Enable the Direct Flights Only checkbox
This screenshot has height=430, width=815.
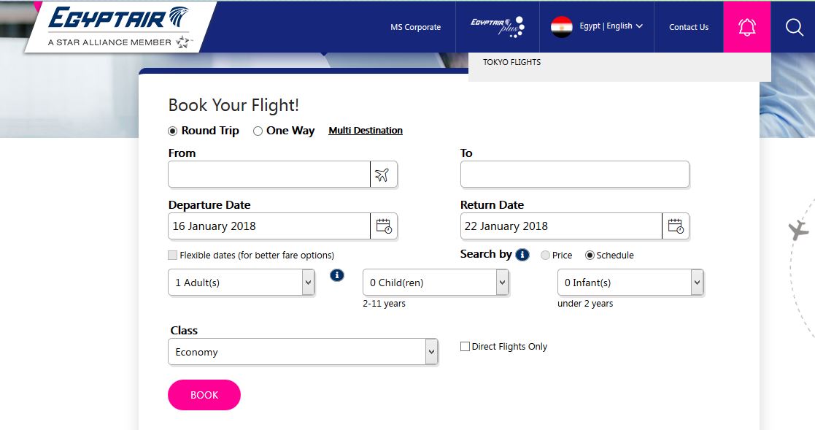[465, 347]
